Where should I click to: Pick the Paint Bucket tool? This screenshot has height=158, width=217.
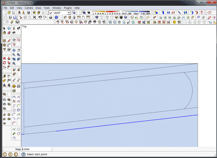point(4,33)
